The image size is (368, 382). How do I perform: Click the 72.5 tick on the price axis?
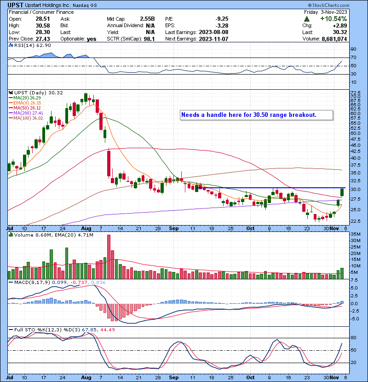355,93
